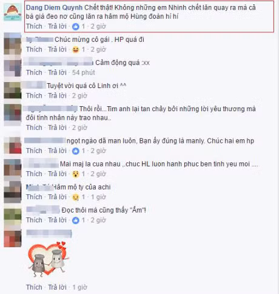This screenshot has height=294, width=279.
Task: Click avatar beside 'Tuyệt vời quá cô Linh ơi'
Action: [13, 91]
